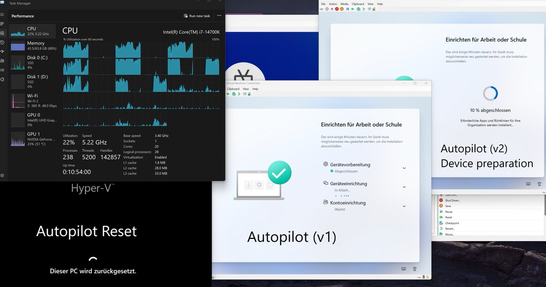Open Clipboard menu in Autopilot v2 VM window
This screenshot has height=287, width=546.
(358, 4)
